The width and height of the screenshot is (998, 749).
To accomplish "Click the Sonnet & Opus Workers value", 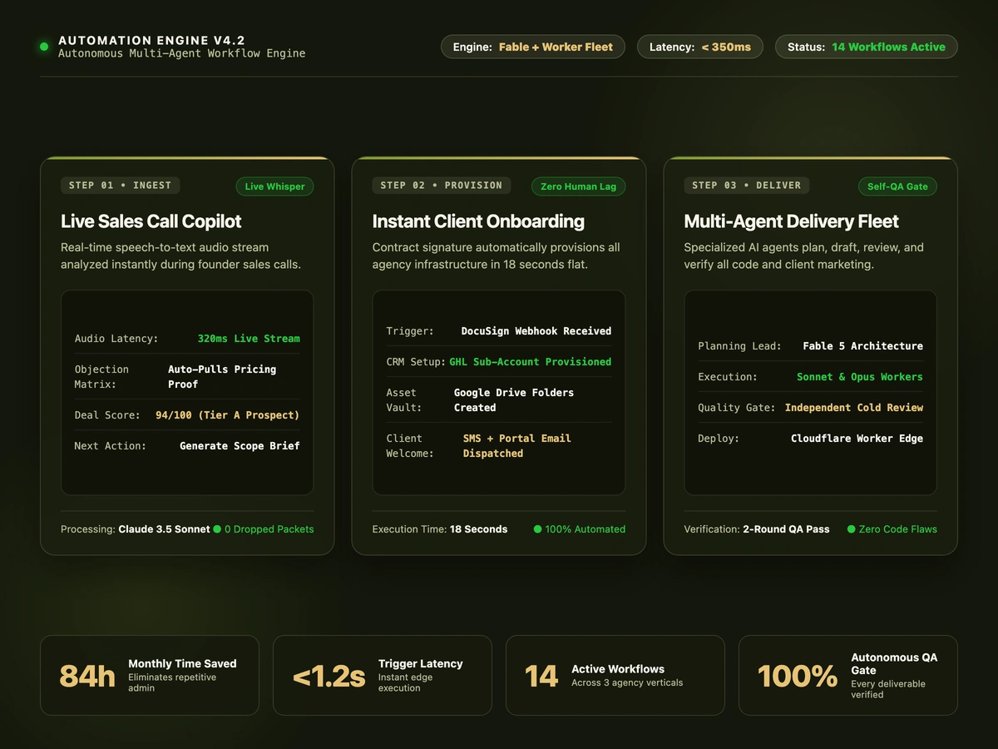I will (x=860, y=377).
